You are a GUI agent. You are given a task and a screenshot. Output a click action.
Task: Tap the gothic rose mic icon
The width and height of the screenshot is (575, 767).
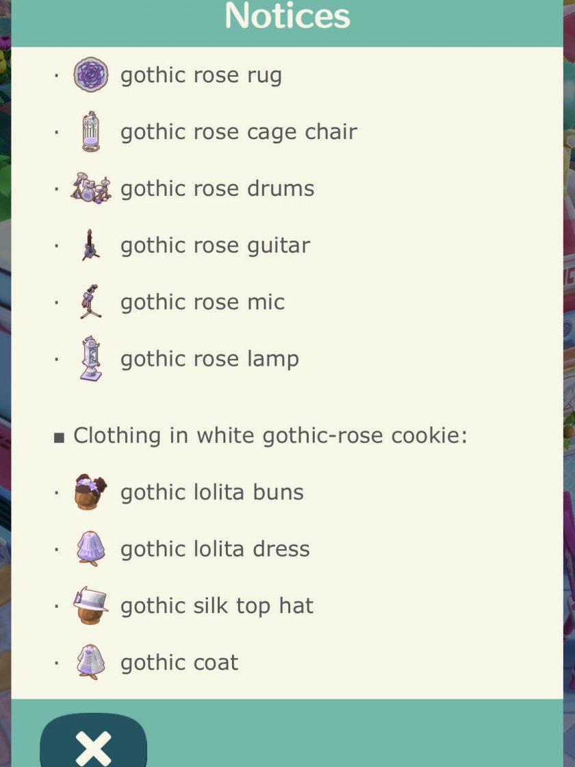[90, 302]
